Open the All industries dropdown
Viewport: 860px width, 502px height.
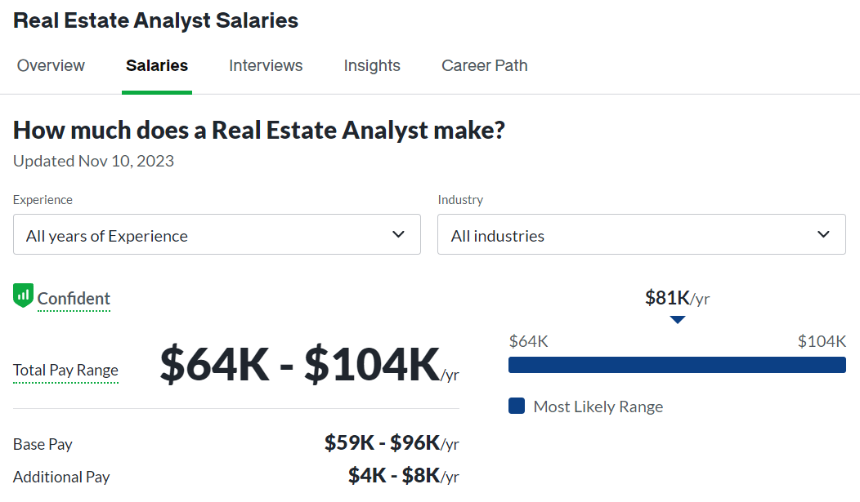[641, 234]
